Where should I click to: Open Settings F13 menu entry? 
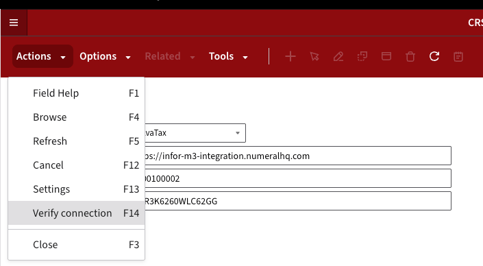point(77,189)
